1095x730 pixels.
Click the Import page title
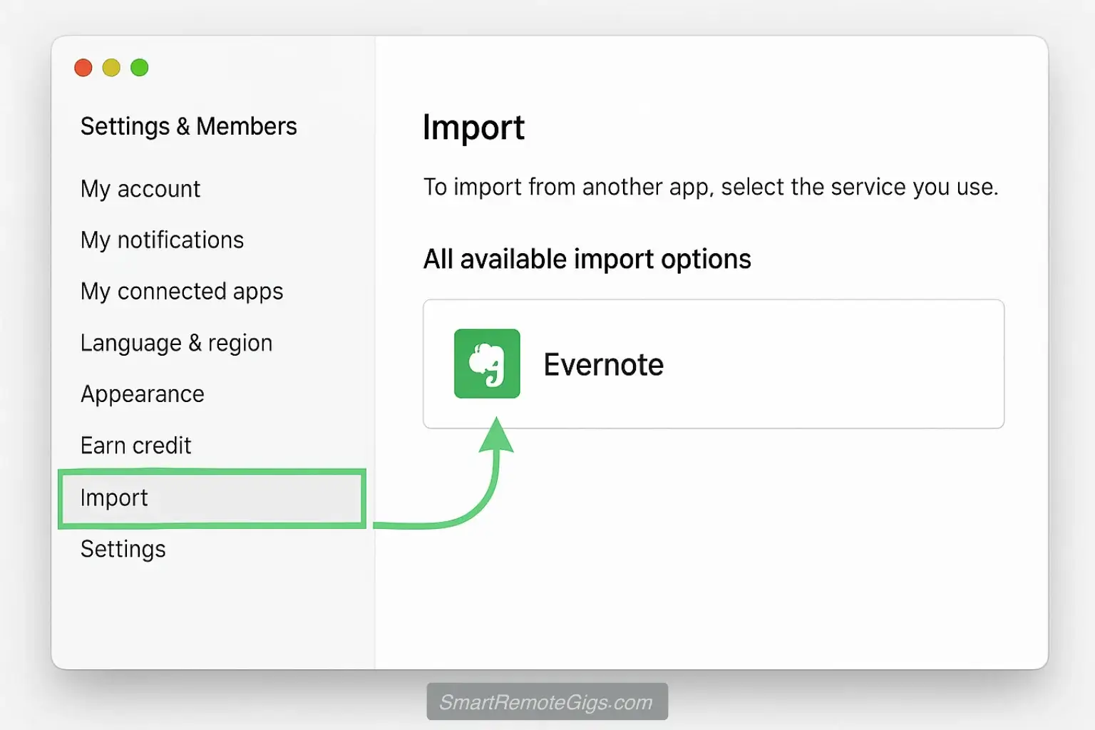click(x=473, y=128)
